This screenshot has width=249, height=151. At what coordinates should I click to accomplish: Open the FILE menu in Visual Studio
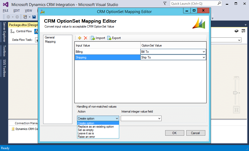tap(5, 11)
